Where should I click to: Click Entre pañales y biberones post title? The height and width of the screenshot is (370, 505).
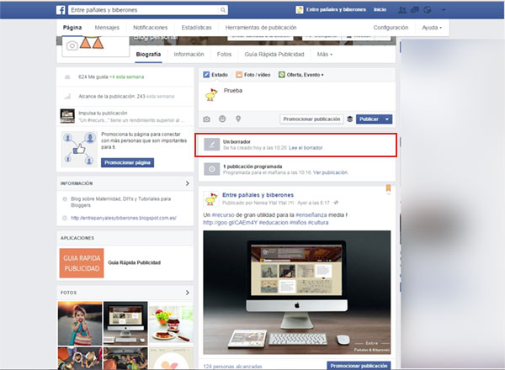[258, 195]
